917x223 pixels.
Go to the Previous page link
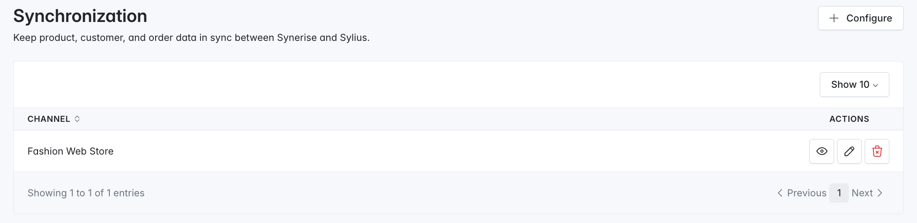click(806, 193)
